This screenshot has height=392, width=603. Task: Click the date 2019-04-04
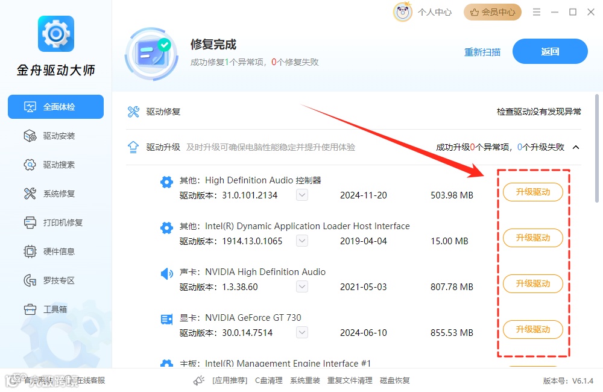(364, 241)
